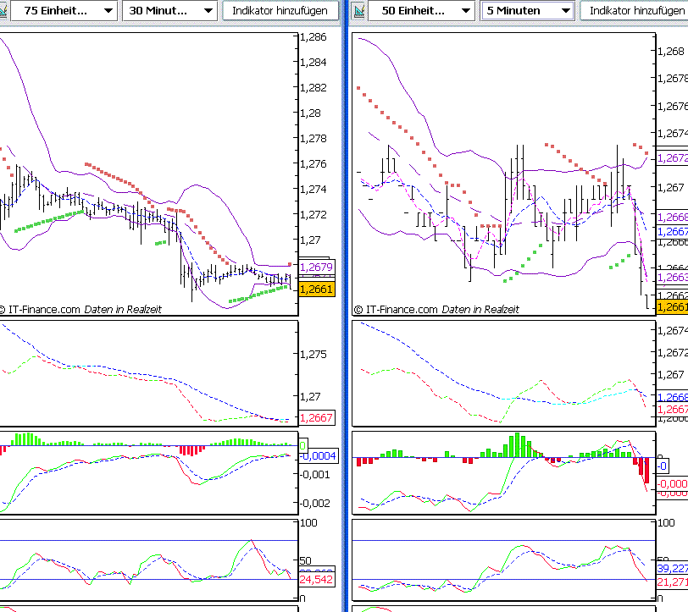Click "Indikator hinzufügen" on the left chart
Image resolution: width=688 pixels, height=612 pixels.
pos(280,11)
